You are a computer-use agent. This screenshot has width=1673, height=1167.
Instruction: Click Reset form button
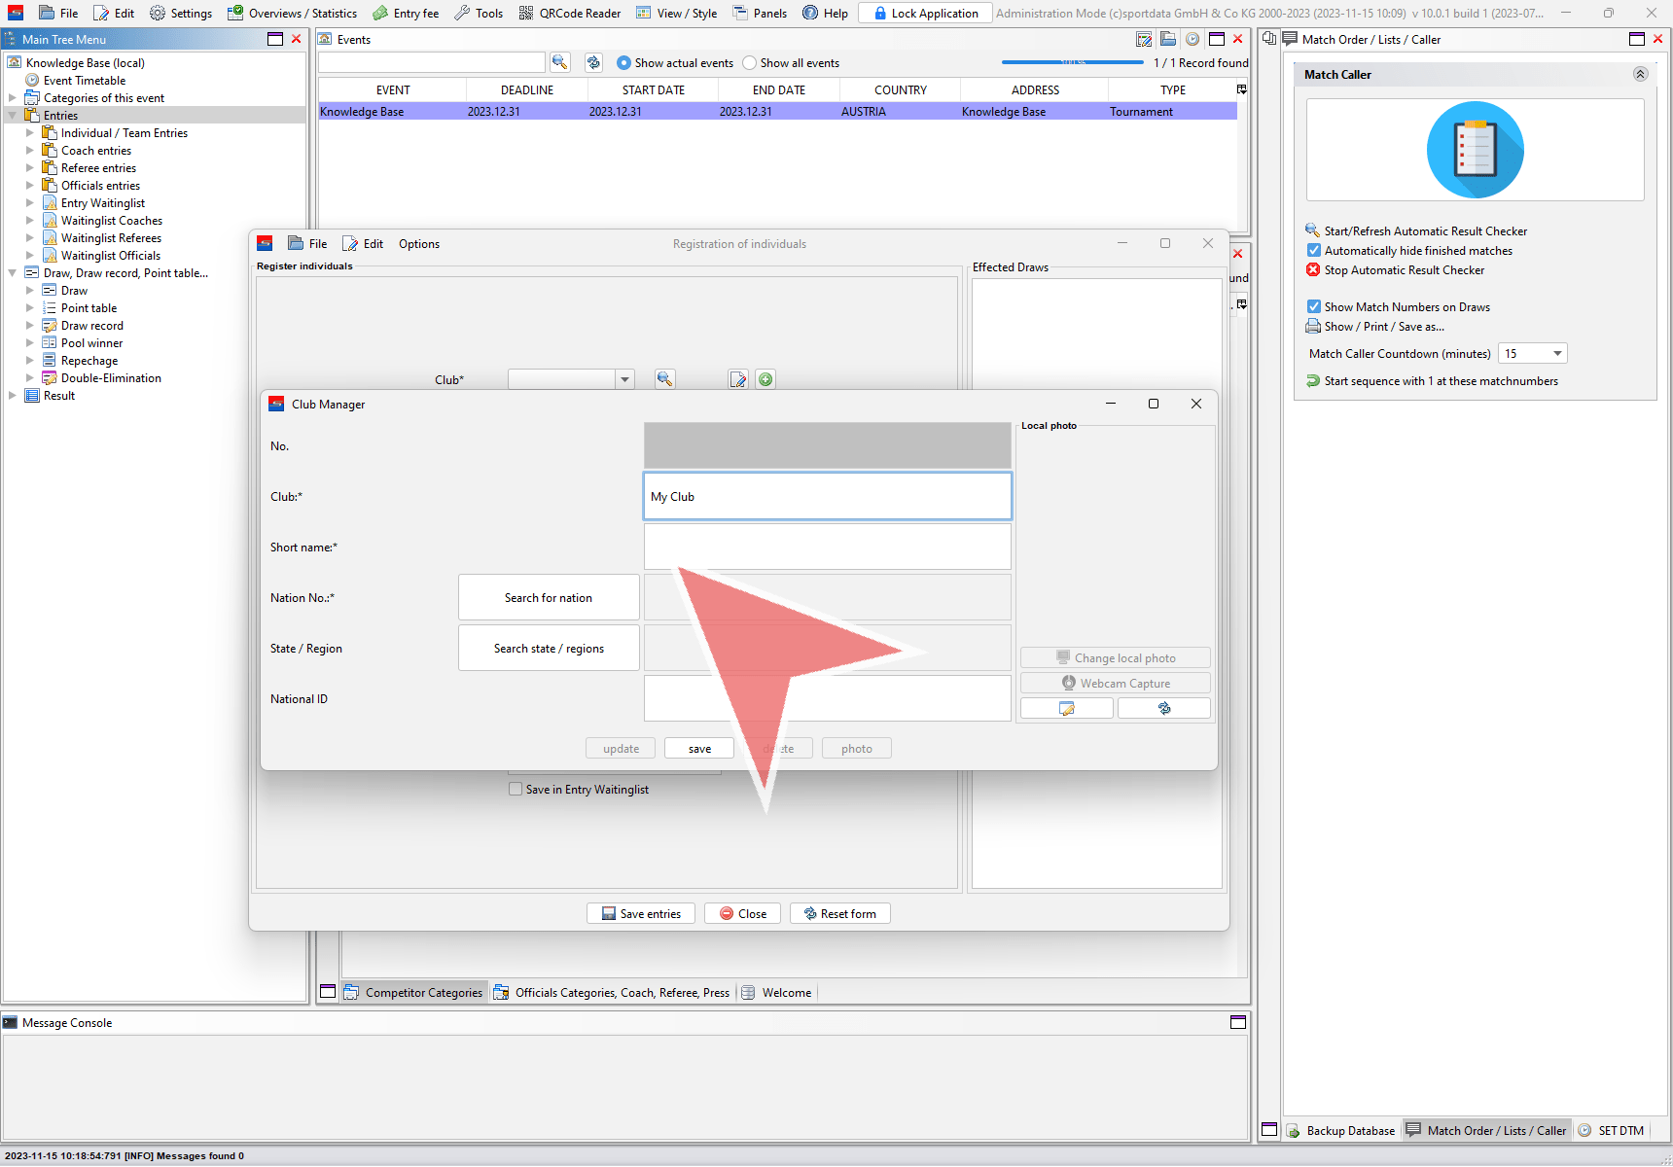(839, 914)
